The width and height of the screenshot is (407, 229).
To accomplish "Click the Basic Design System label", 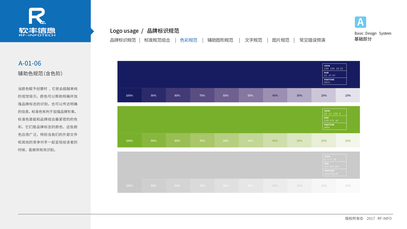I will [x=373, y=33].
